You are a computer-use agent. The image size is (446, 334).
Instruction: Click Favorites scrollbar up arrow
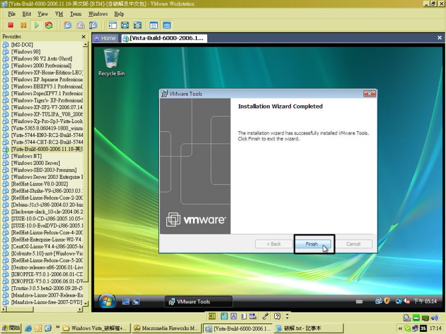[85, 45]
